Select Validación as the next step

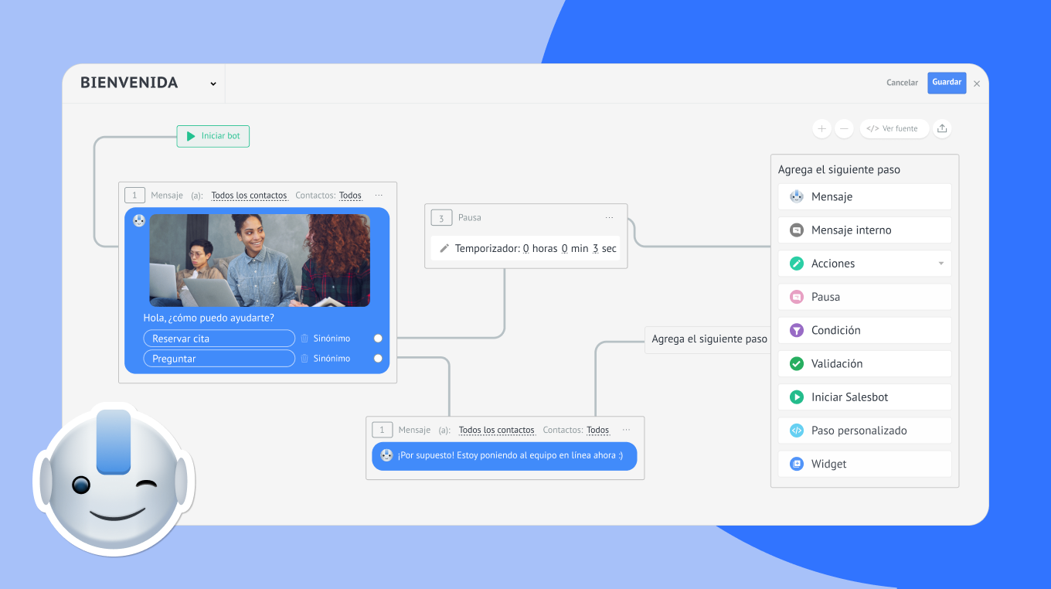865,363
